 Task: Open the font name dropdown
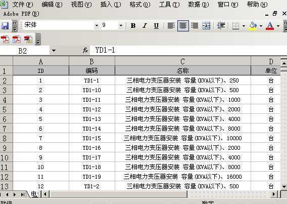(97, 26)
